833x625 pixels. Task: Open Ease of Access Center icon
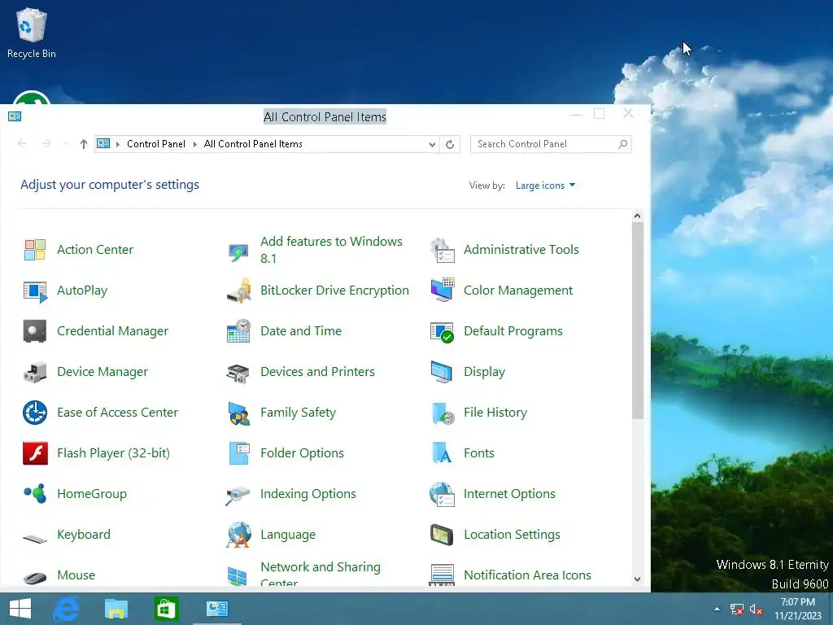pyautogui.click(x=35, y=413)
